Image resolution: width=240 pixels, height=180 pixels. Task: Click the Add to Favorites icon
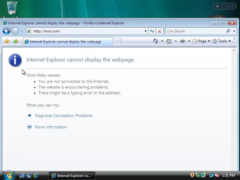16,41
